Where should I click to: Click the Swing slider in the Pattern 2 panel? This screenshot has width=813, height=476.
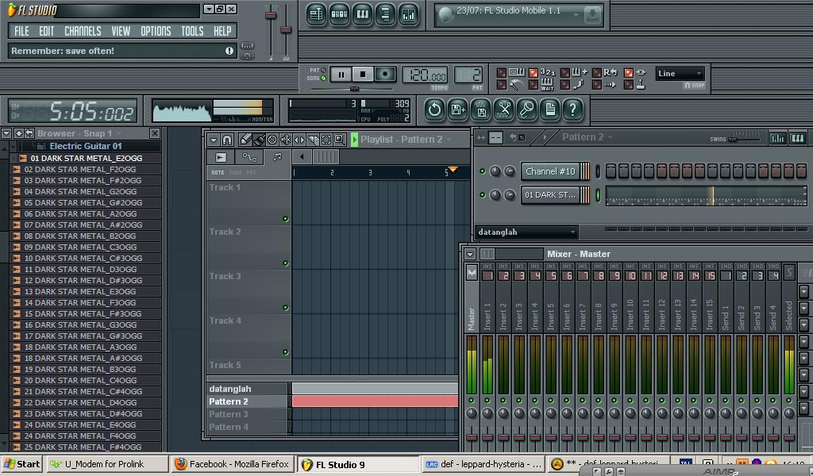click(732, 138)
